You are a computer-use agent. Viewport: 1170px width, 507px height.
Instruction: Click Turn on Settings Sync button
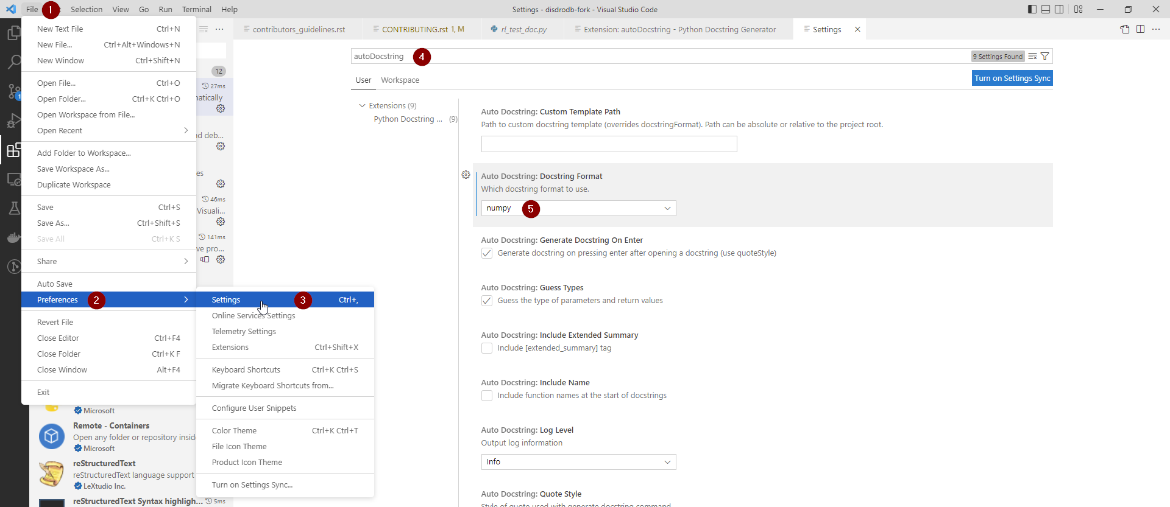coord(1012,79)
